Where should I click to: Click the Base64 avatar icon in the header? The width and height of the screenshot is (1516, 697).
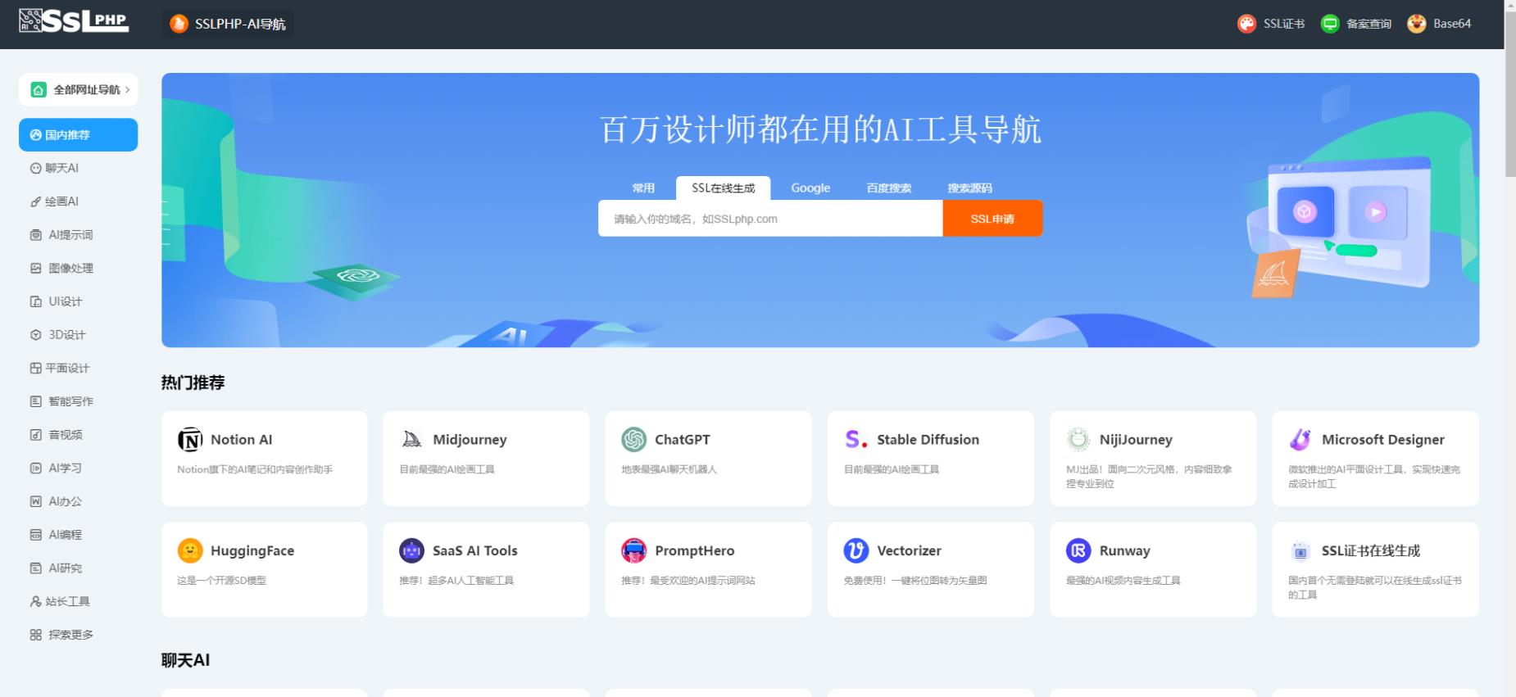[x=1417, y=24]
